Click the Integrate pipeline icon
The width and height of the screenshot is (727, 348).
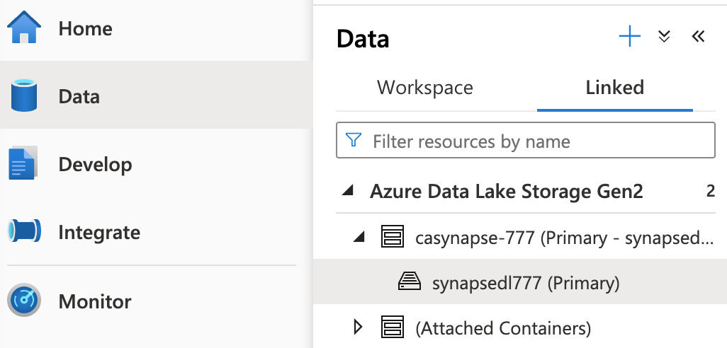pyautogui.click(x=24, y=231)
